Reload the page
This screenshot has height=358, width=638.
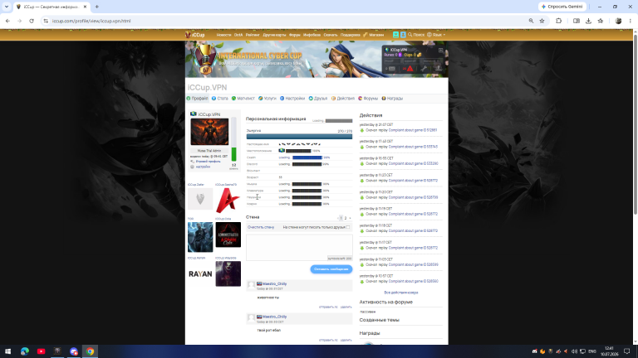click(x=32, y=21)
